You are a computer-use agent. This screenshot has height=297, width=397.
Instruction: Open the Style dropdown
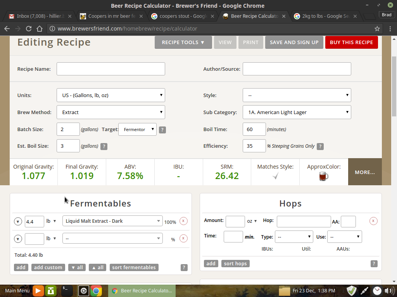(x=297, y=95)
